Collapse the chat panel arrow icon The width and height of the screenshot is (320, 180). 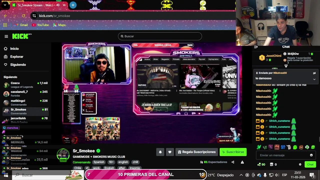coord(256,47)
